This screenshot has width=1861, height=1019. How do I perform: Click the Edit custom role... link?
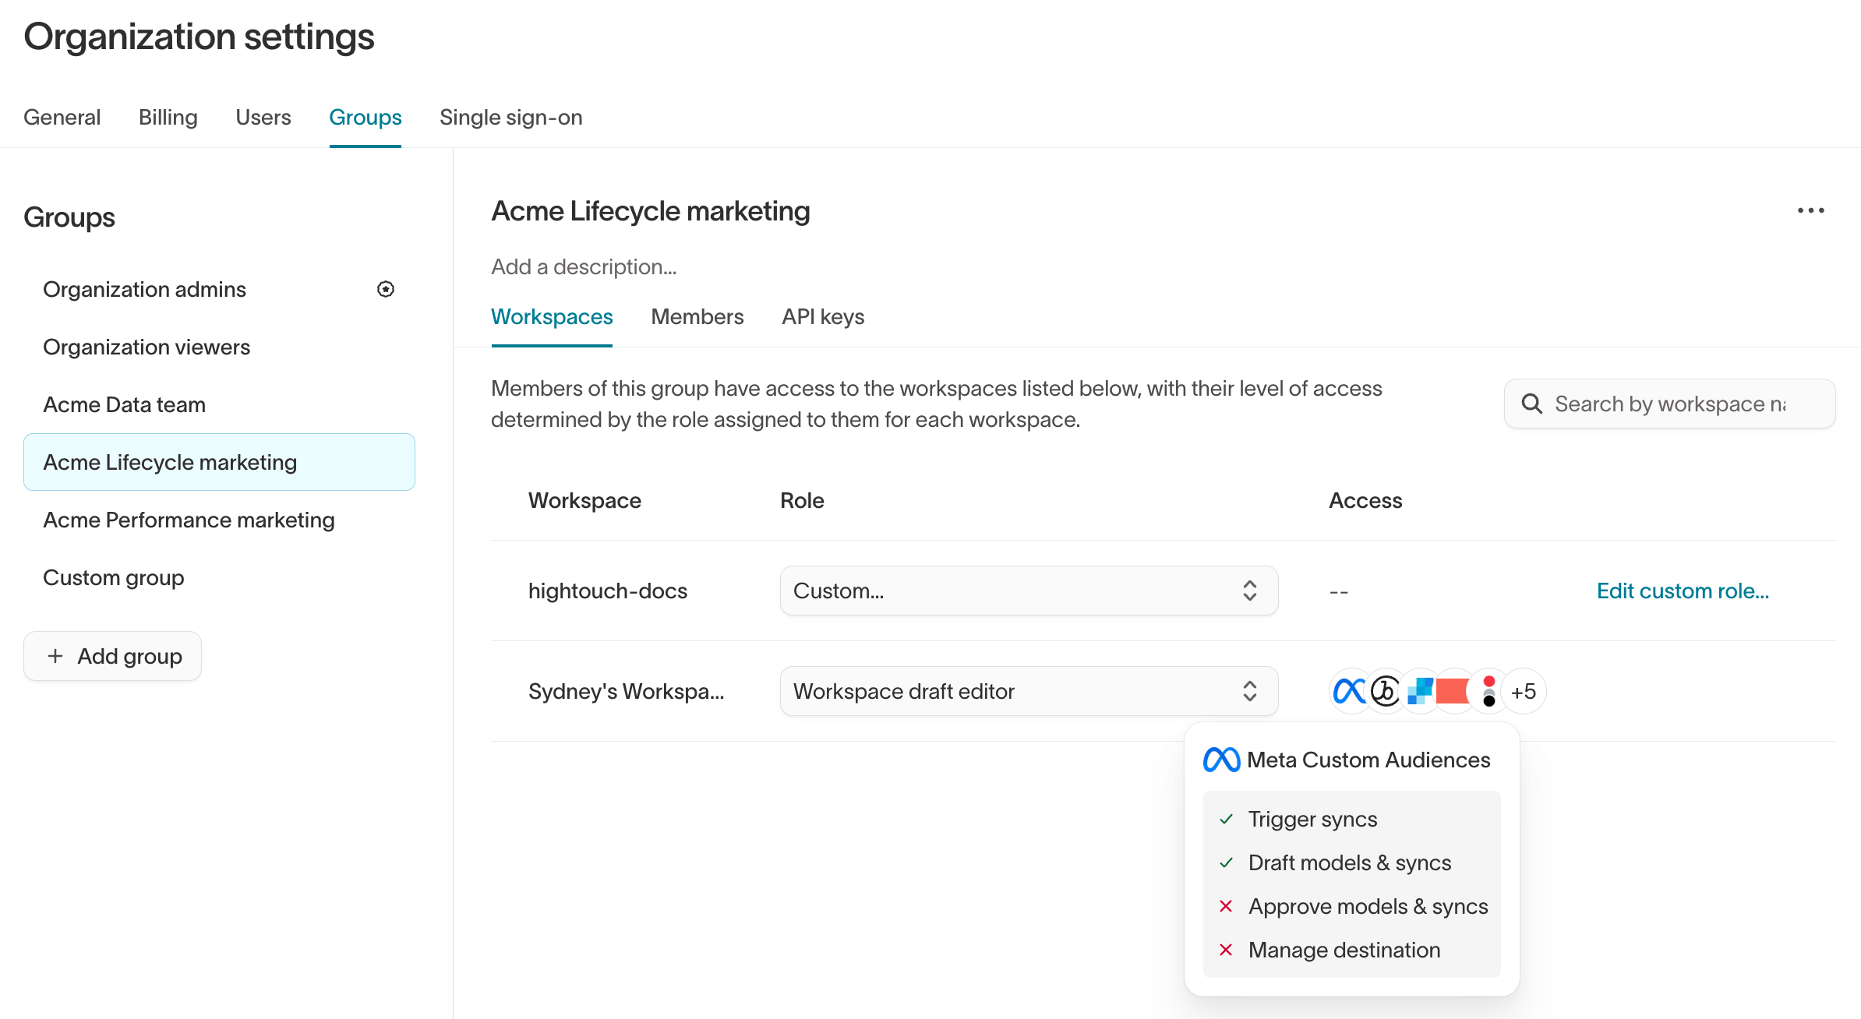coord(1683,591)
